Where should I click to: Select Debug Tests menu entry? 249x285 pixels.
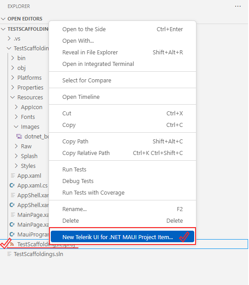click(x=122, y=181)
